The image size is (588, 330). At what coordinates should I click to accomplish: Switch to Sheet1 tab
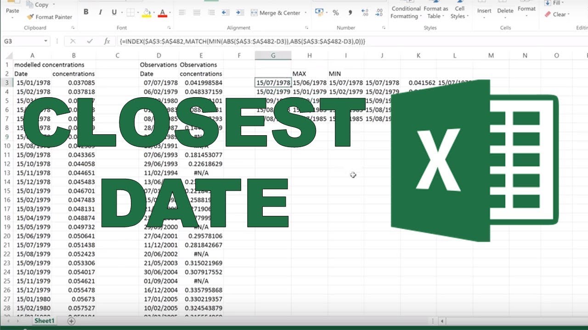click(x=44, y=321)
